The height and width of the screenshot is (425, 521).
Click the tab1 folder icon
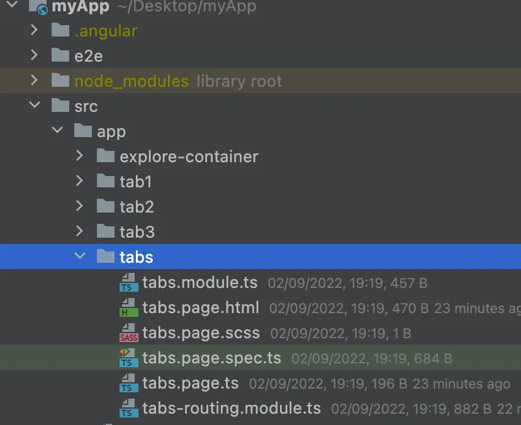point(105,181)
